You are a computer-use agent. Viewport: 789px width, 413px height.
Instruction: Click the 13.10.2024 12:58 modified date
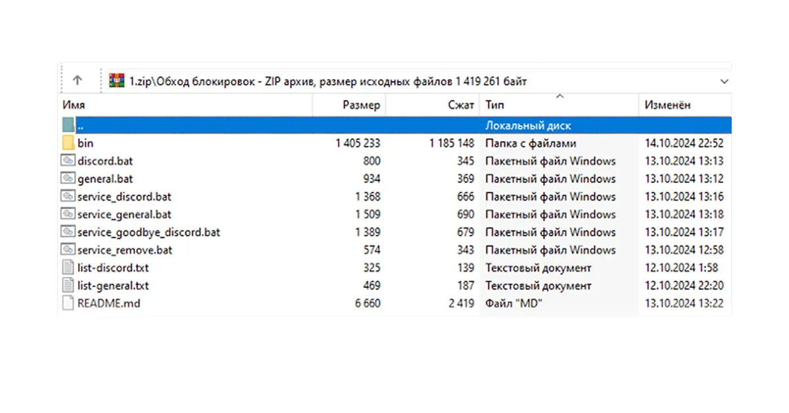(x=684, y=250)
